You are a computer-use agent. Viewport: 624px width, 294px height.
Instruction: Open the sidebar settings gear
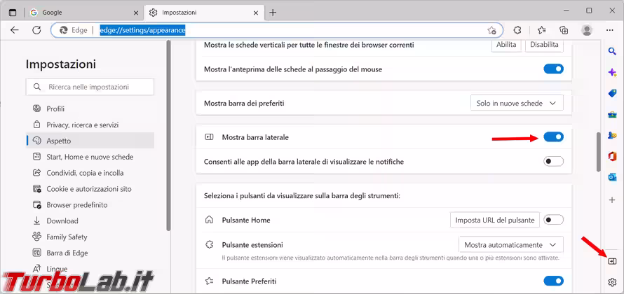[612, 282]
